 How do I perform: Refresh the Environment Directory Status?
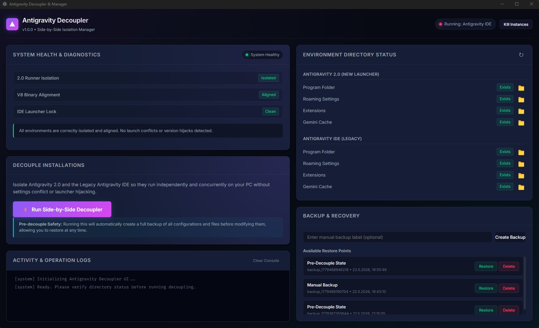[x=521, y=55]
